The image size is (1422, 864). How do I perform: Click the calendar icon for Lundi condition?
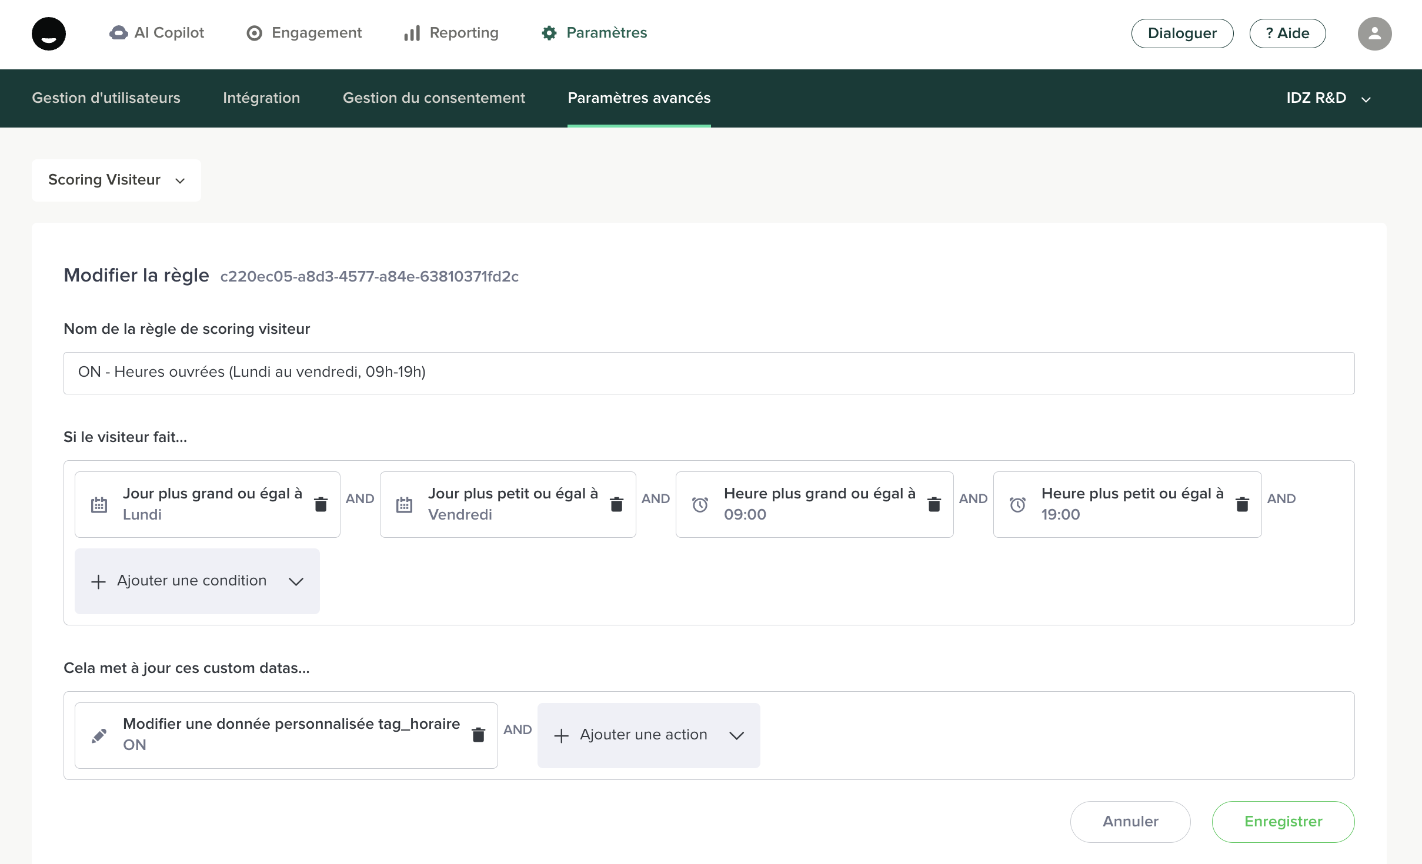click(99, 504)
